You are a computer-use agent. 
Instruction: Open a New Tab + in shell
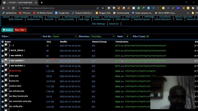pyautogui.click(x=20, y=30)
